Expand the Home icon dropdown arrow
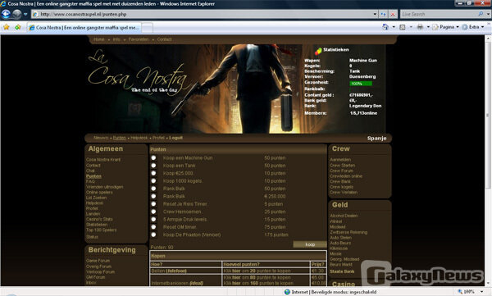The image size is (492, 296). pos(394,27)
